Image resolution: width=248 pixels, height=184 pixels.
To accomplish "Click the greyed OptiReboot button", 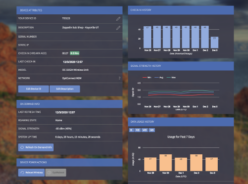I will (56, 173).
